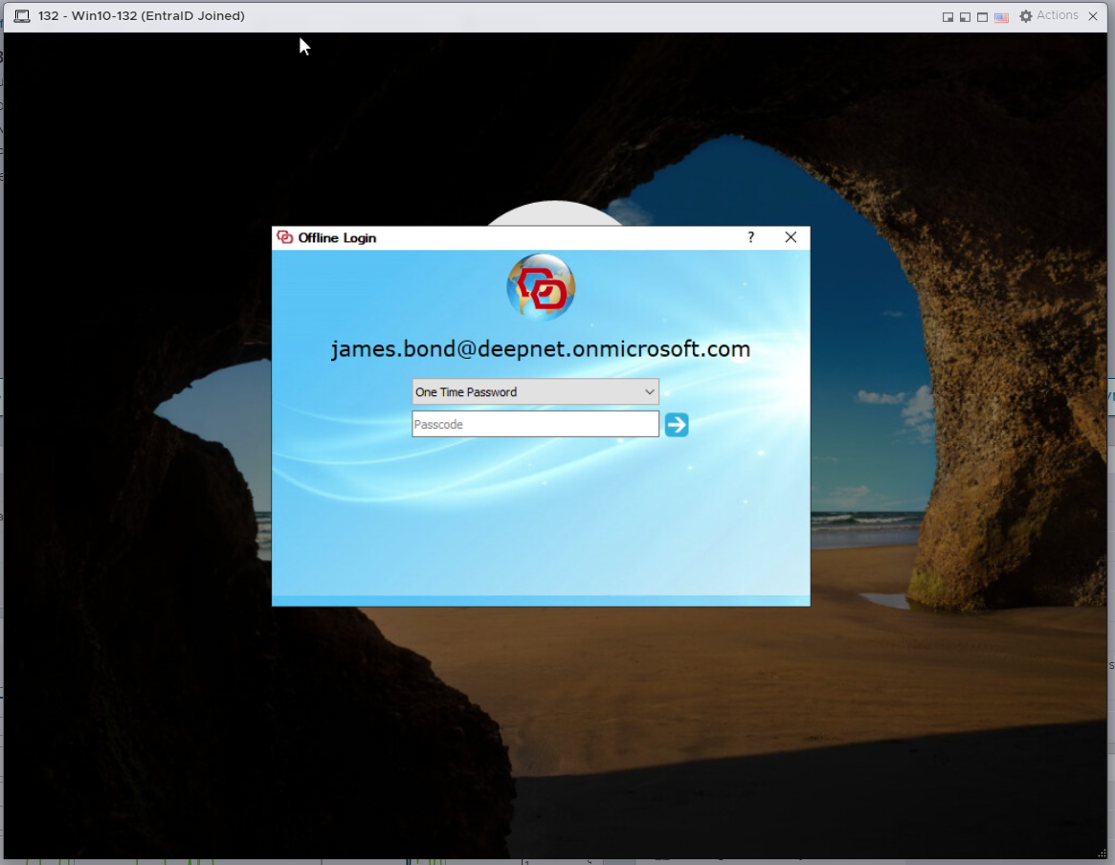Viewport: 1115px width, 865px height.
Task: Click the Offline Login title bar icon
Action: 284,237
